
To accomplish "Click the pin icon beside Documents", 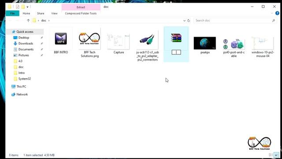I will (x=42, y=49).
